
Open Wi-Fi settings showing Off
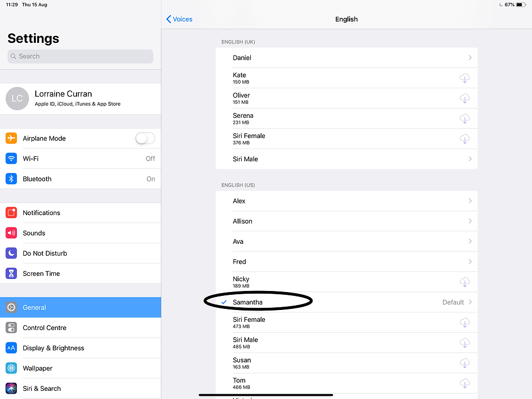tap(80, 159)
